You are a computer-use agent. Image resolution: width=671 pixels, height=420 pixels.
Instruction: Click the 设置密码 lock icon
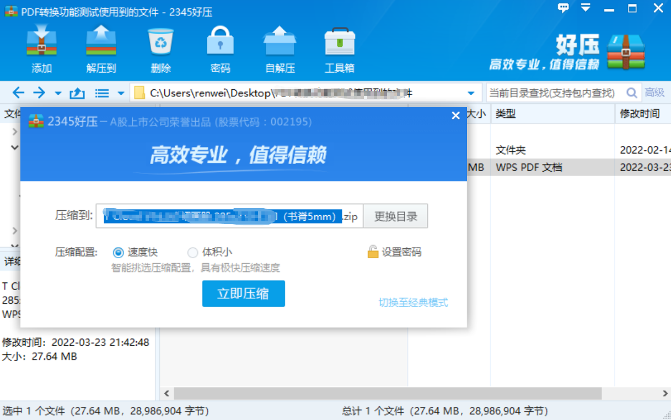pos(373,252)
